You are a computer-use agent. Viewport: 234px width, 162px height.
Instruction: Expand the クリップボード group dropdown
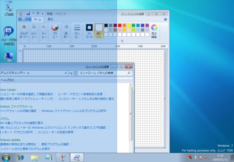click(24, 33)
